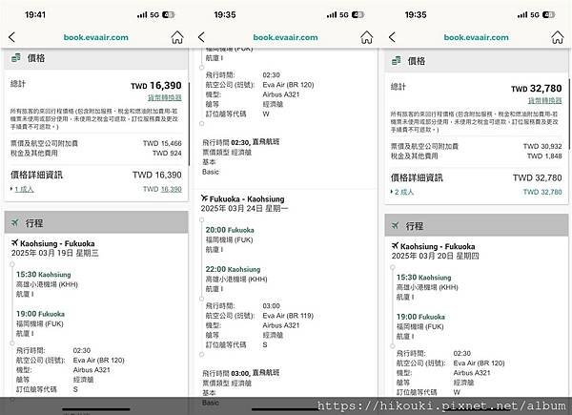Screen dimensions: 572x415
Task: Select 20:00 Fukuoka departure in middle screen
Action: tap(230, 230)
